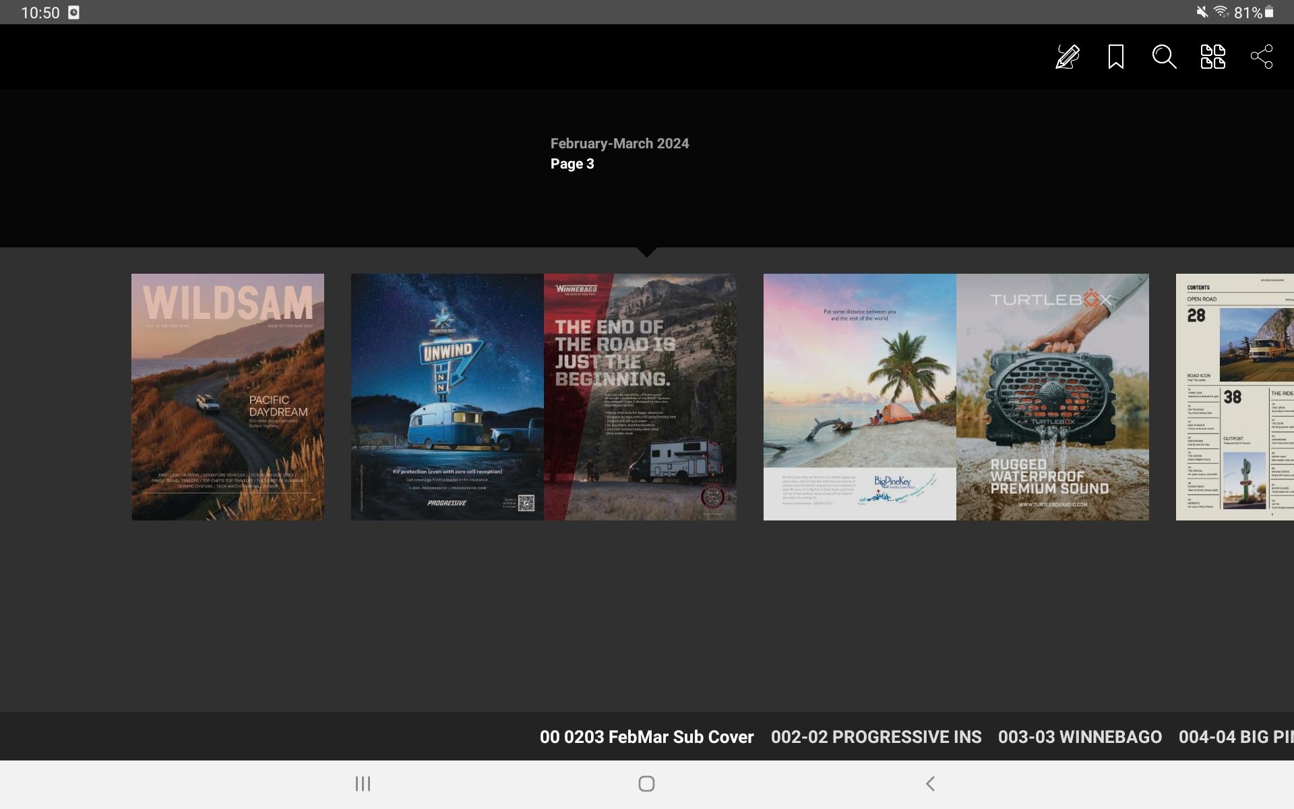Open the Winnebago ad page thumbnail
Image resolution: width=1294 pixels, height=809 pixels.
(640, 396)
